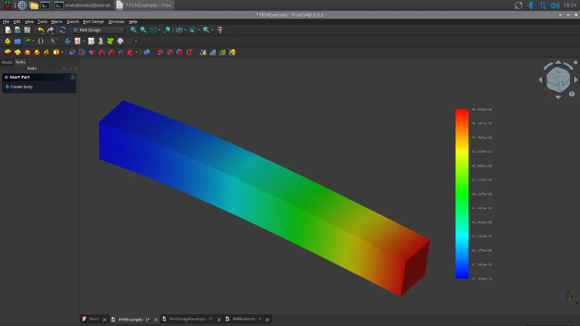This screenshot has width=580, height=326.
Task: Close the BIMExample document tab
Action: tap(267, 320)
